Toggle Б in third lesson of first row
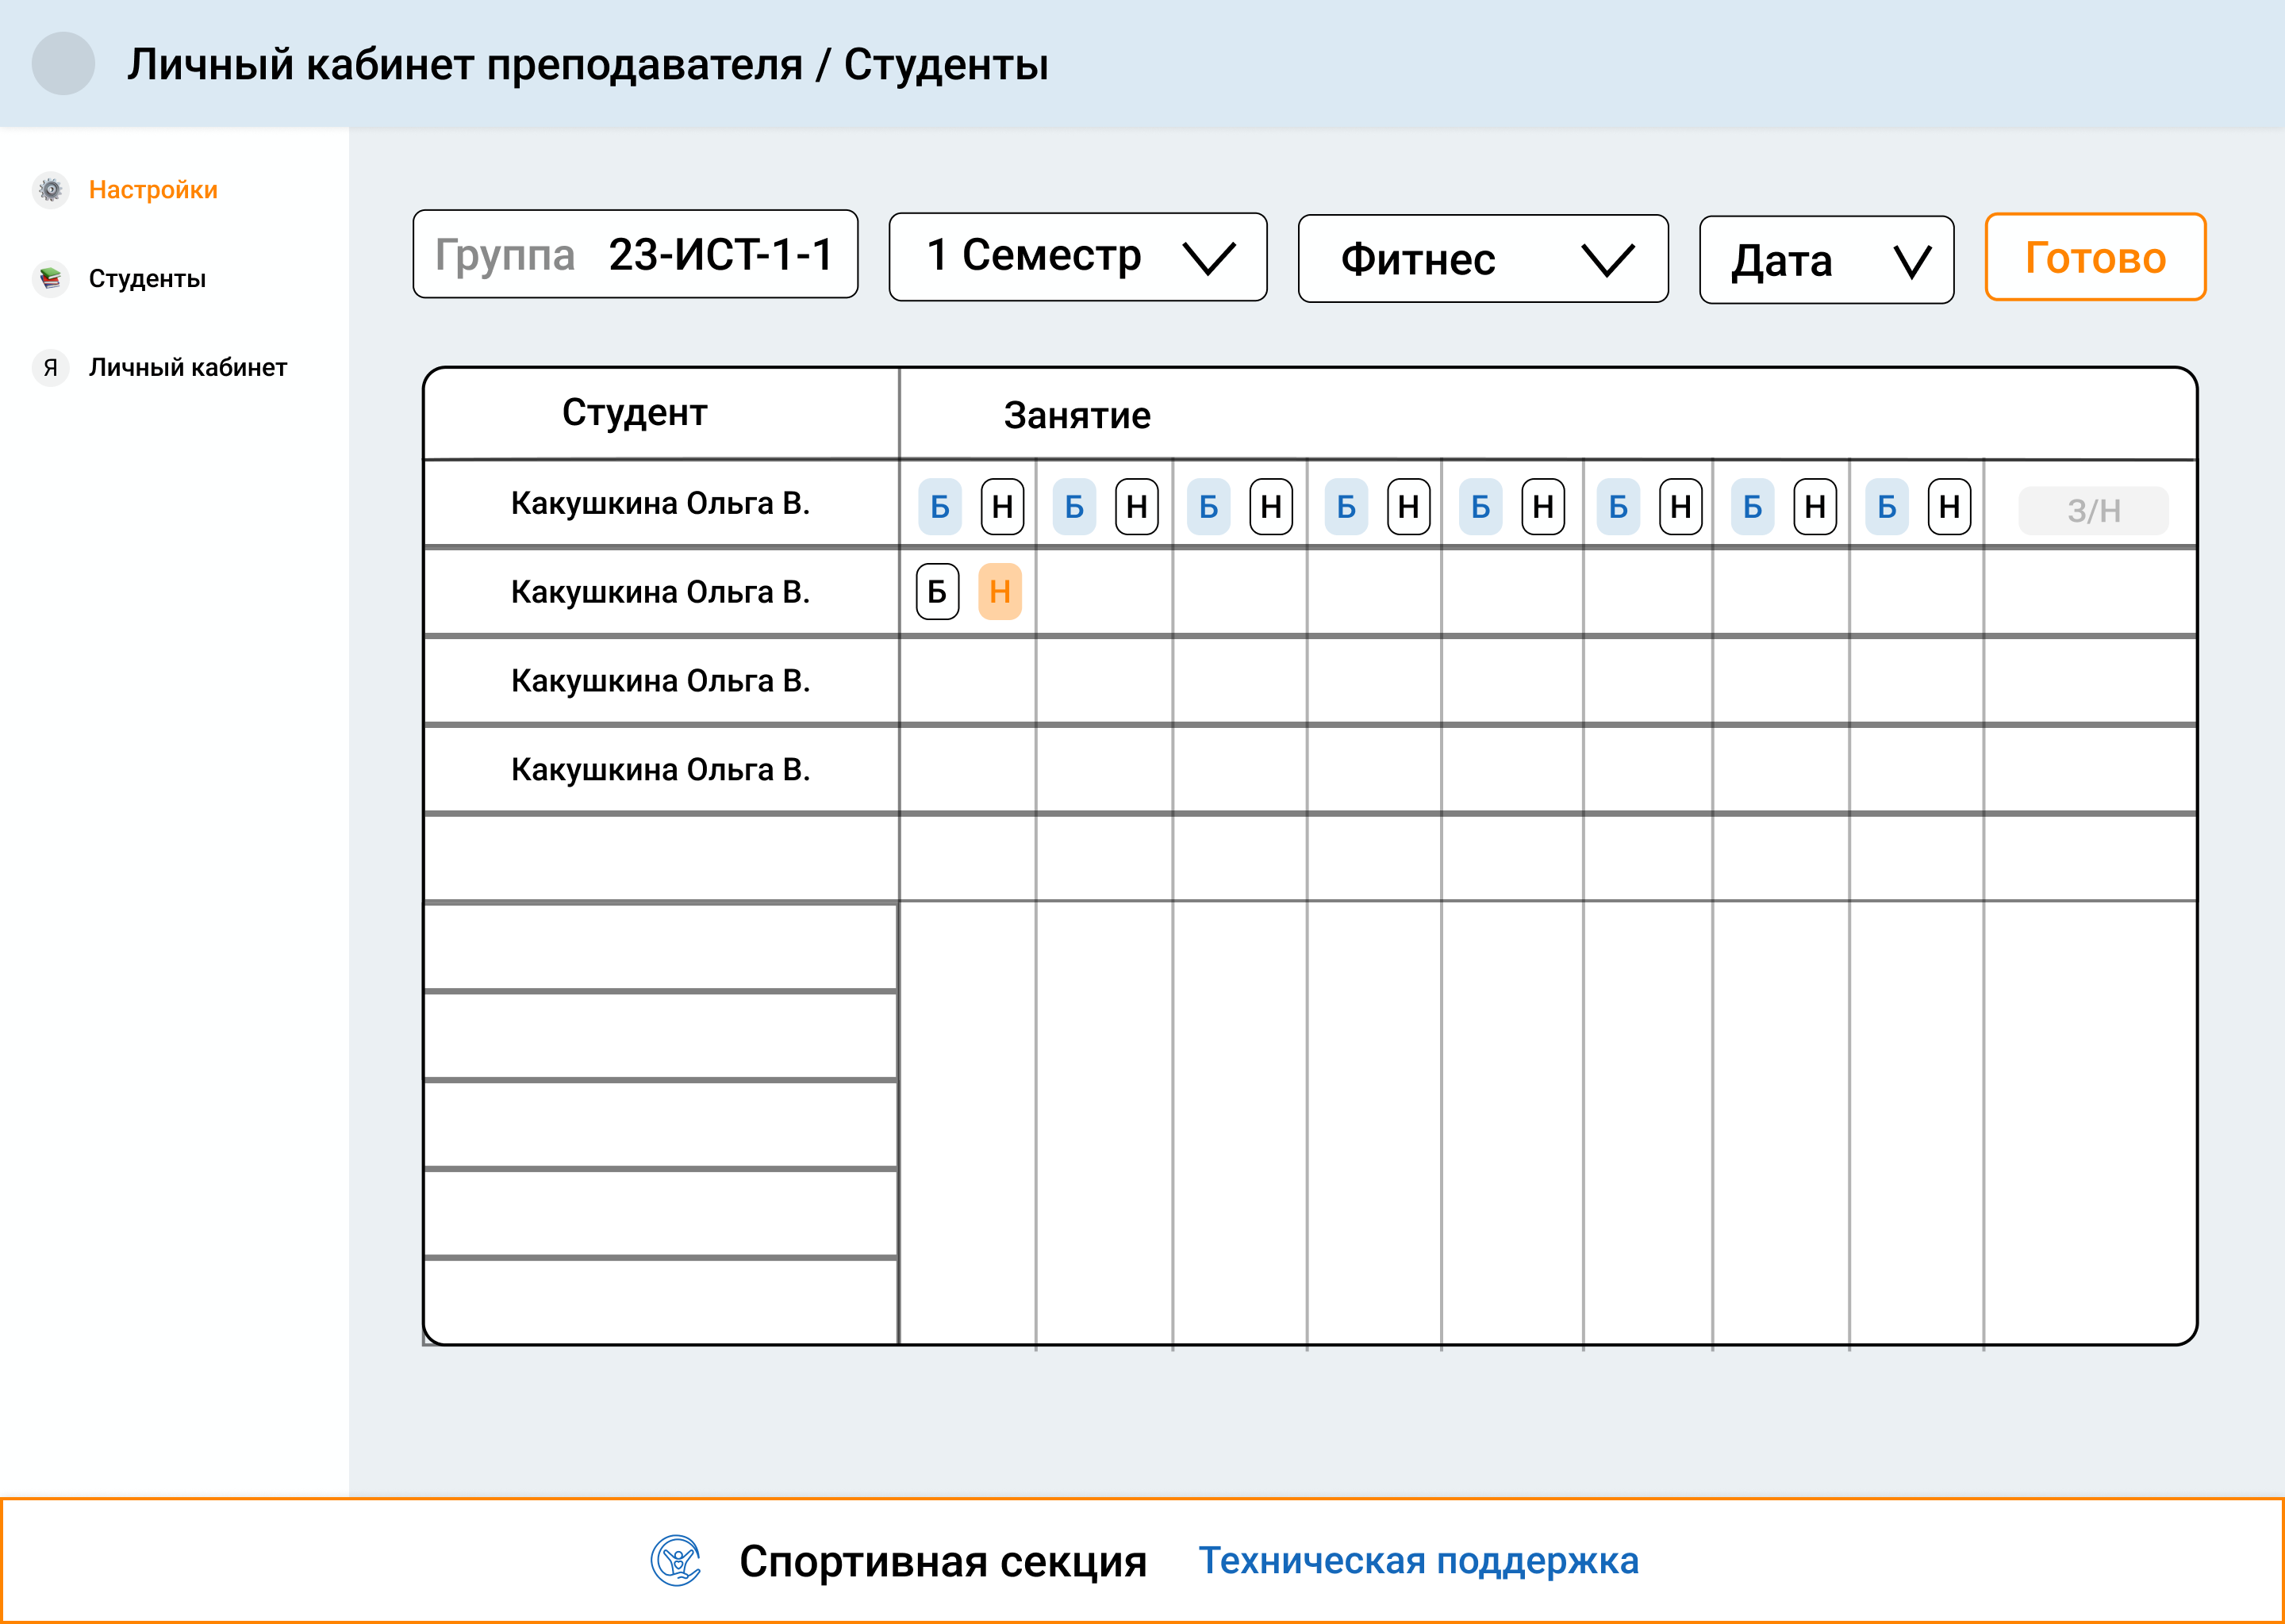Image resolution: width=2285 pixels, height=1624 pixels. [1208, 507]
